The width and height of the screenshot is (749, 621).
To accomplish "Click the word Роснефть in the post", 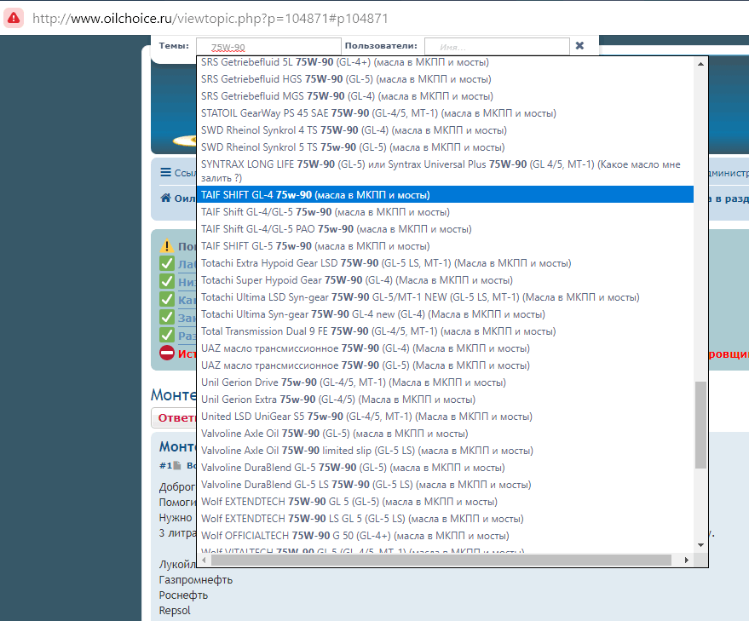I will [x=183, y=595].
